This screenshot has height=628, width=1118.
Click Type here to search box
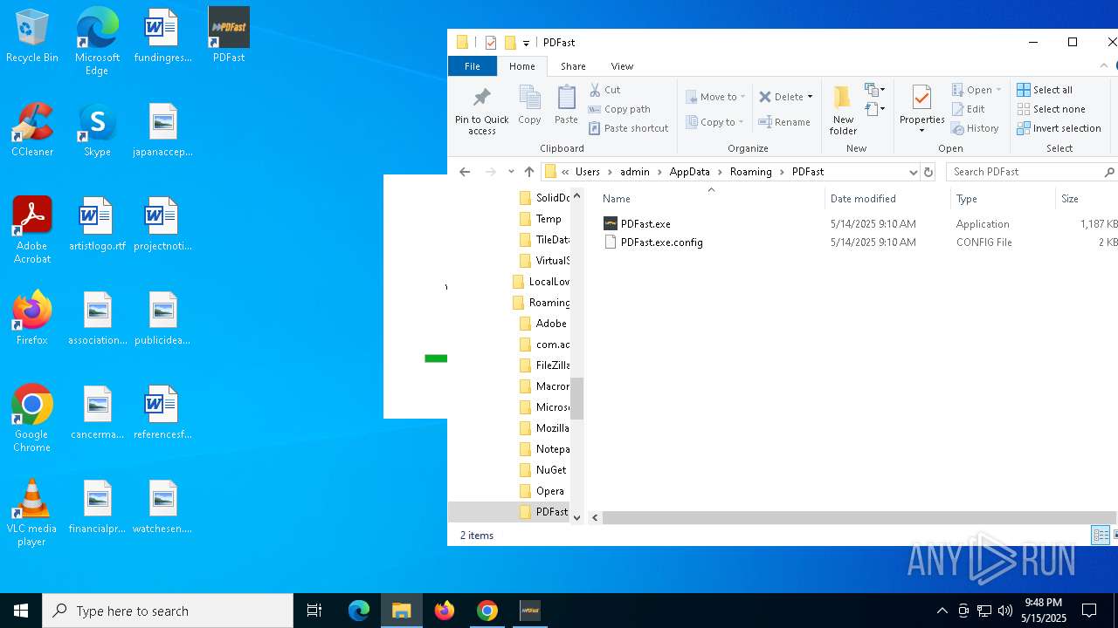(x=168, y=611)
